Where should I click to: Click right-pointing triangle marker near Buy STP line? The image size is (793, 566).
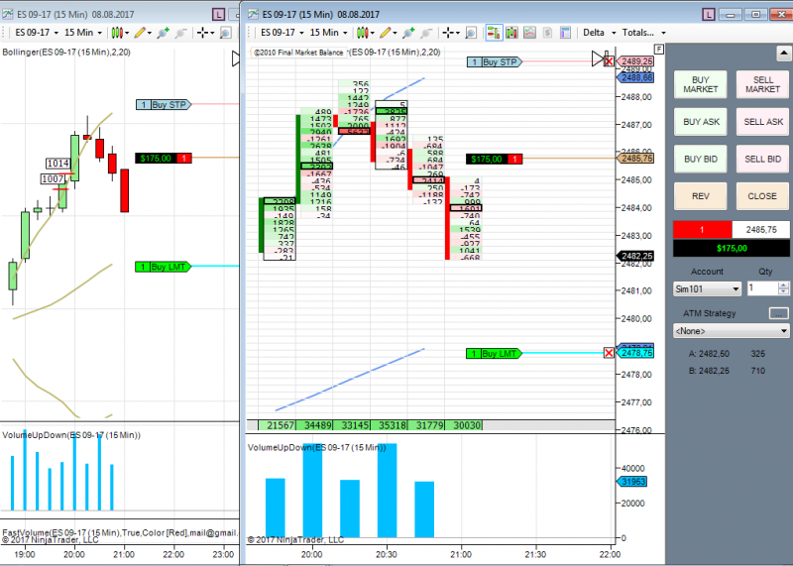click(x=598, y=58)
